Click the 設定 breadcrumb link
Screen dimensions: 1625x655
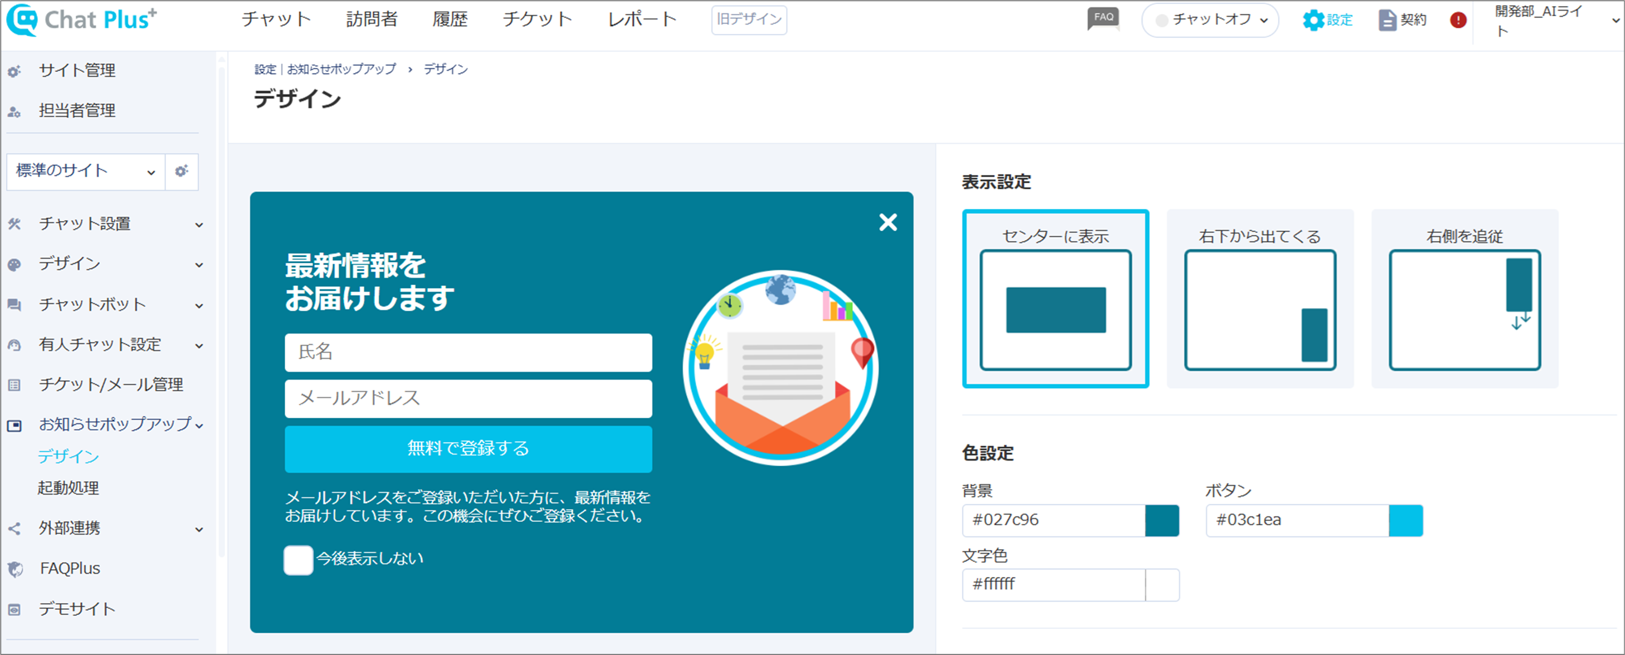(265, 70)
